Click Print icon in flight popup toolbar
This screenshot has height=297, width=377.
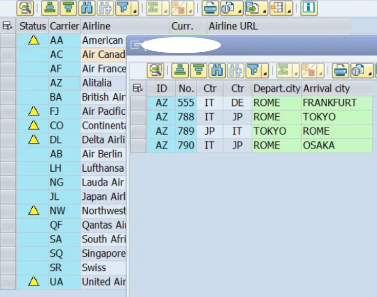[340, 71]
